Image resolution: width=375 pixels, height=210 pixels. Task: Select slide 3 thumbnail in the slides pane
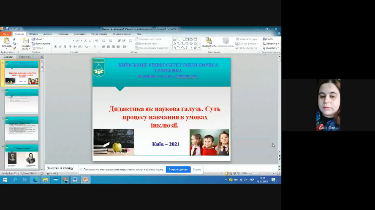click(22, 129)
